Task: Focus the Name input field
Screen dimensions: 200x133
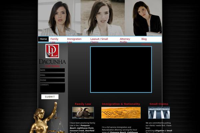Action: point(52,70)
